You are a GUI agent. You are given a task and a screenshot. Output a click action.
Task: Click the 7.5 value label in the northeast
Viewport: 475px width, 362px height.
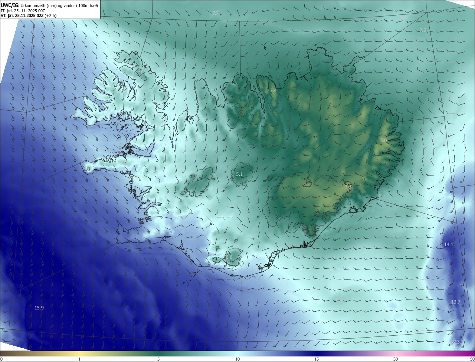coord(423,30)
